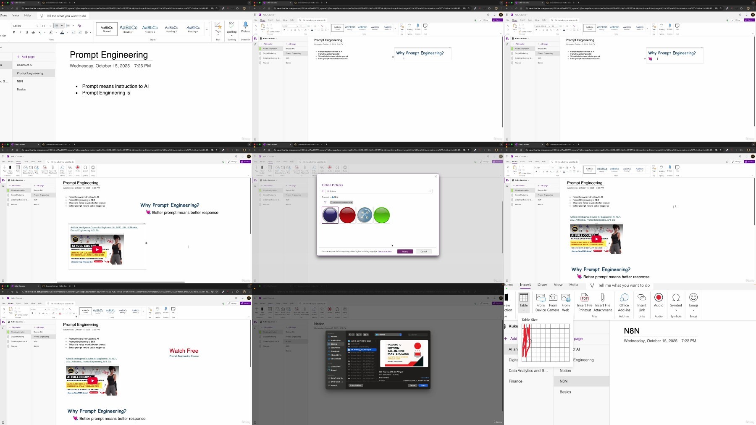Click the Emoji smiley icon in enlarged ribbon
The width and height of the screenshot is (756, 425).
point(693,297)
